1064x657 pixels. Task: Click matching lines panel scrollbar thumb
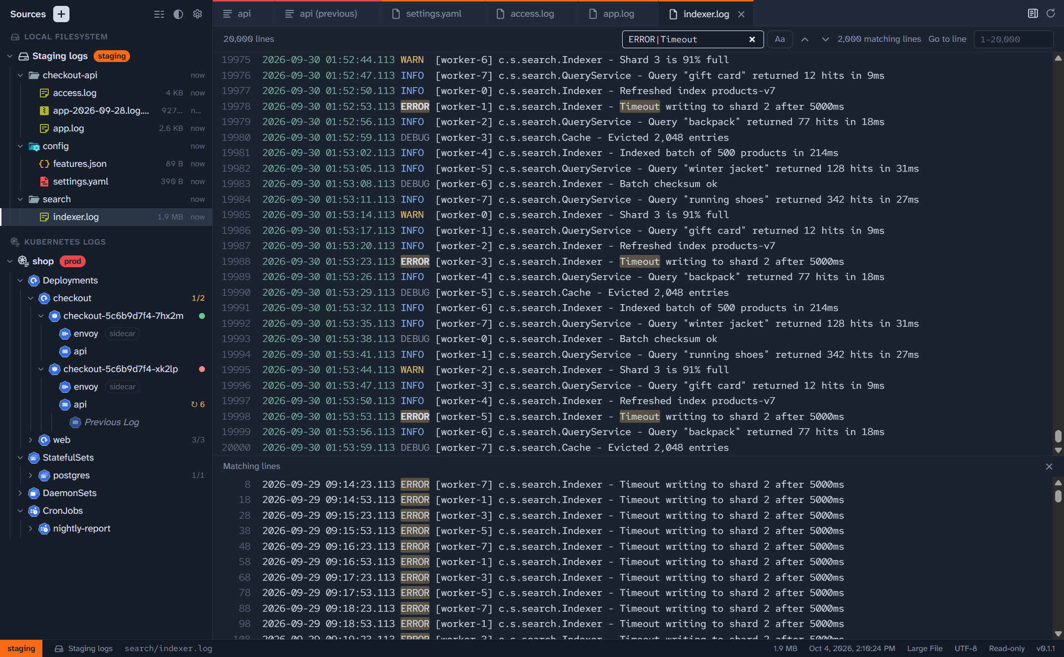(1058, 496)
